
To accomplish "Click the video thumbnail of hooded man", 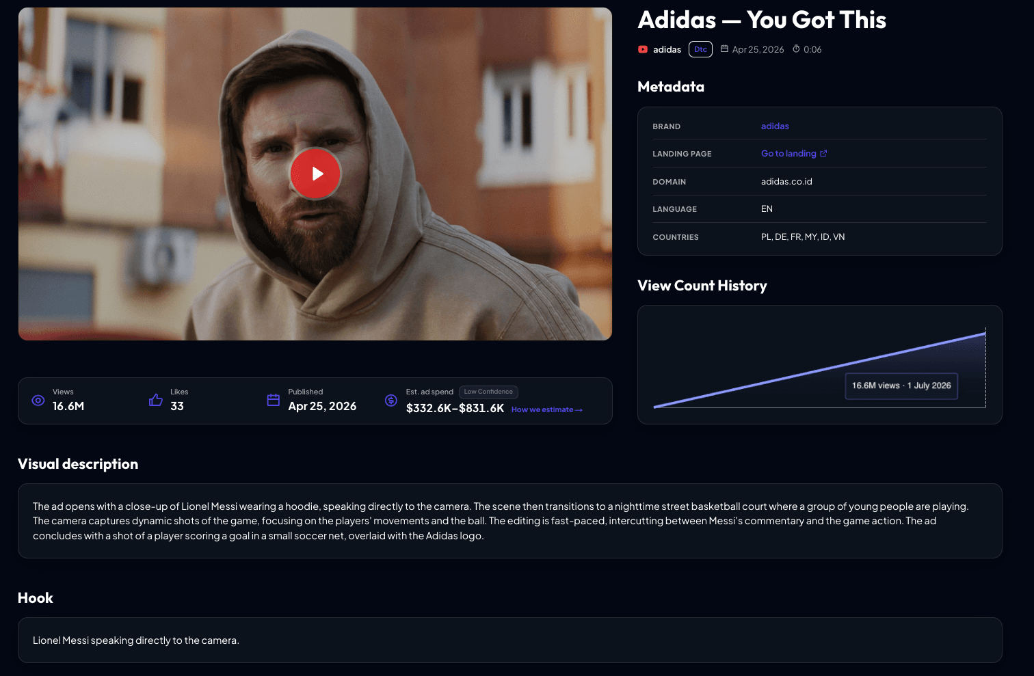I will click(x=315, y=174).
